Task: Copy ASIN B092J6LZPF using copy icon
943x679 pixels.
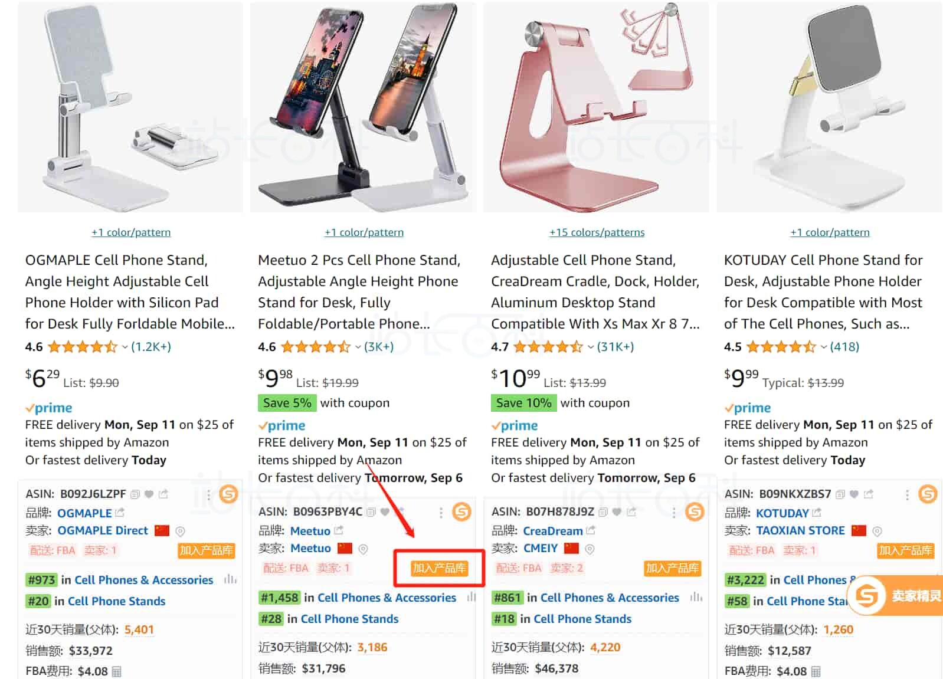Action: point(135,494)
